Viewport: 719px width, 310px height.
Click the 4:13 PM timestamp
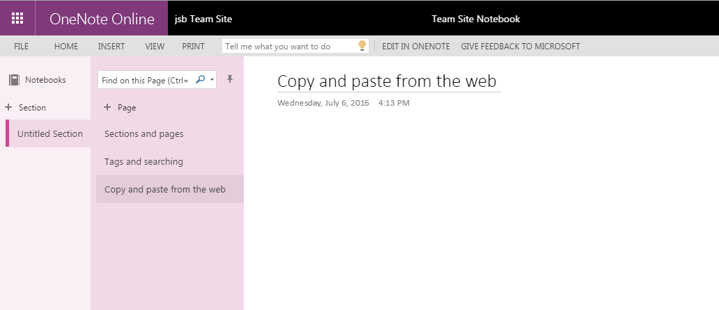point(394,102)
